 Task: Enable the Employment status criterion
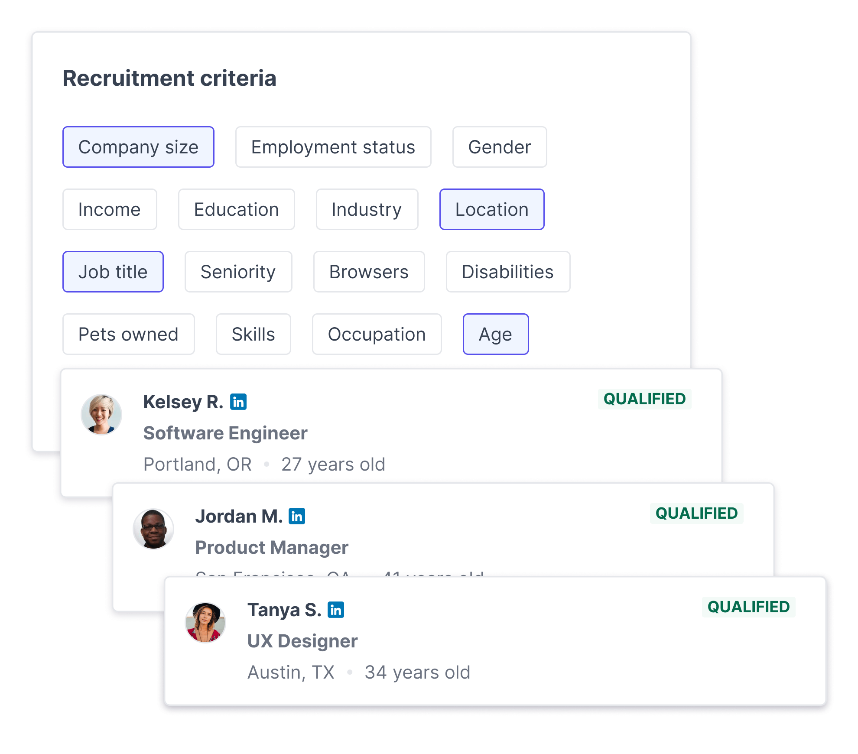(333, 147)
